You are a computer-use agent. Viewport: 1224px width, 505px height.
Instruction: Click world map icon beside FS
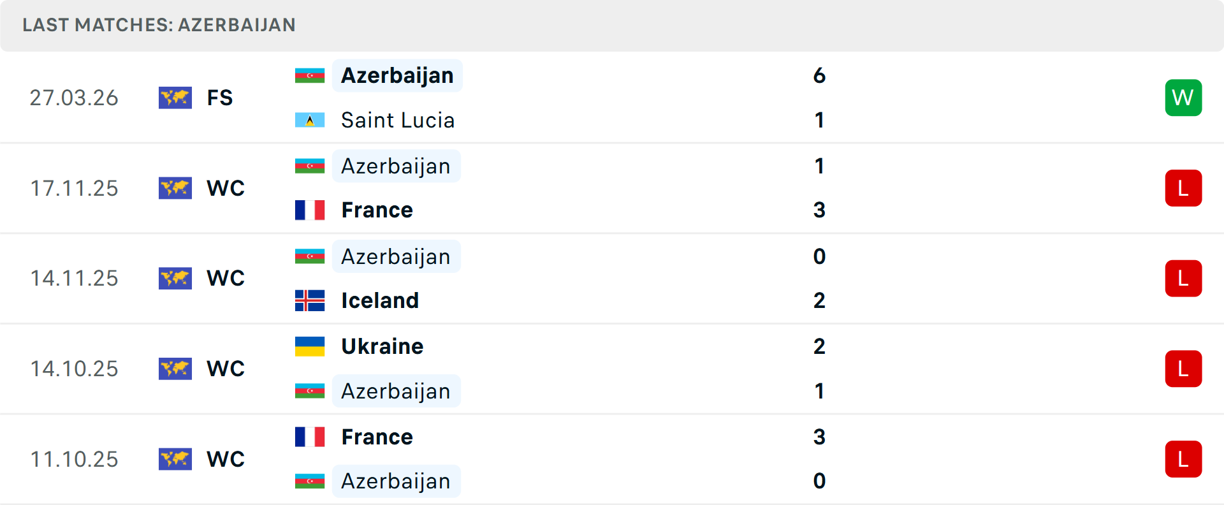(175, 98)
